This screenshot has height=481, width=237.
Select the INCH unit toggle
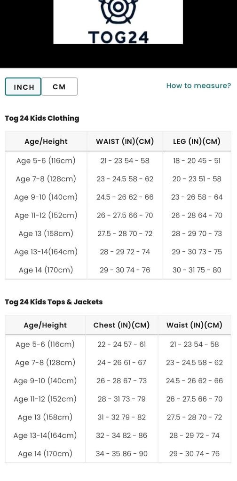click(x=23, y=87)
